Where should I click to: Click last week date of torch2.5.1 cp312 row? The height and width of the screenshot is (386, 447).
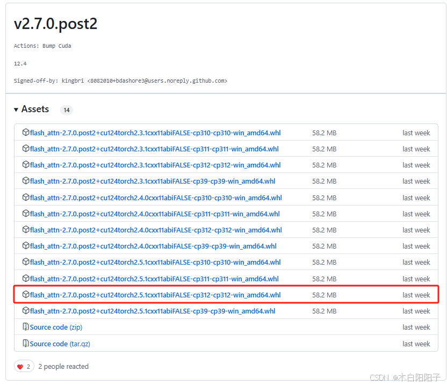[x=416, y=295]
